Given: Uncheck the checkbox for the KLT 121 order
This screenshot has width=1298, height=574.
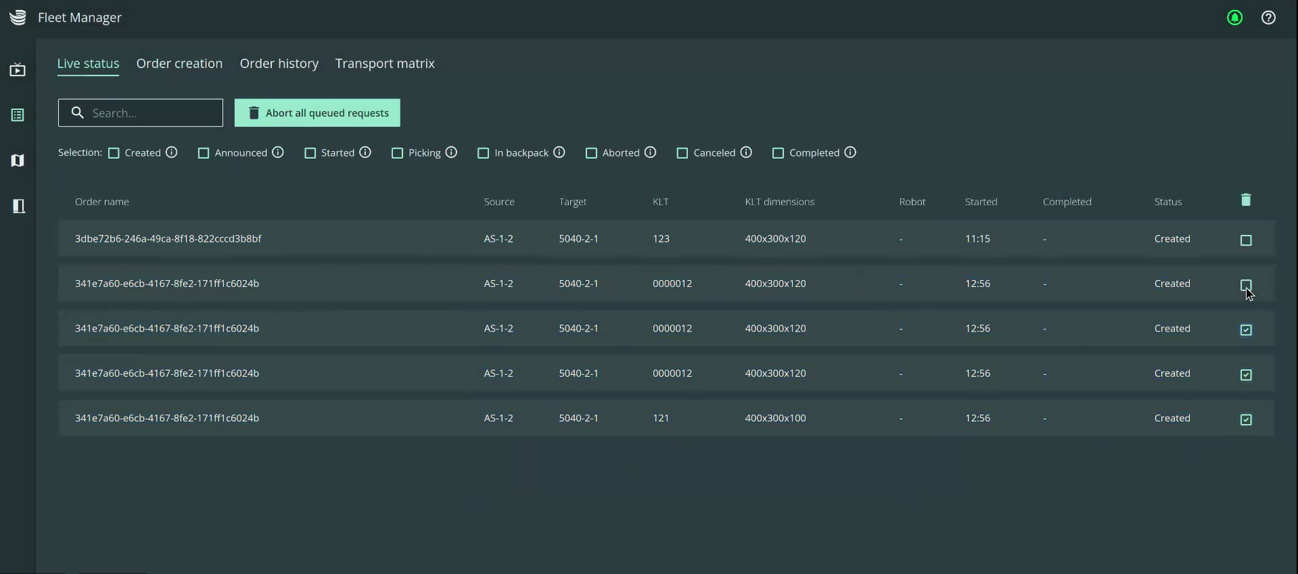Looking at the screenshot, I should tap(1246, 420).
